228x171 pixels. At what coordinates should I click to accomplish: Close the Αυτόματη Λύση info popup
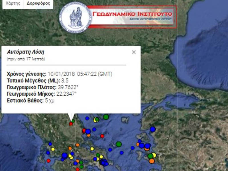click(x=134, y=52)
